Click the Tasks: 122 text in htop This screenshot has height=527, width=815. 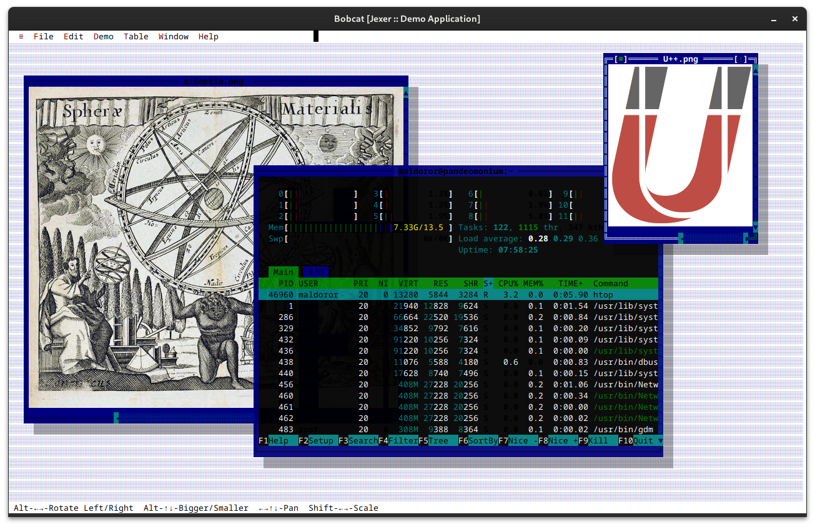click(x=483, y=228)
